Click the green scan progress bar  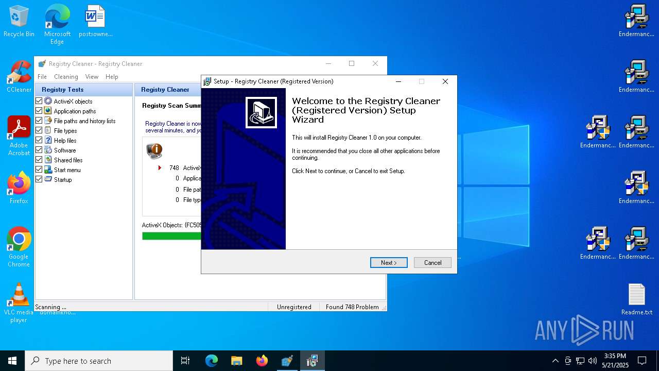pyautogui.click(x=171, y=236)
